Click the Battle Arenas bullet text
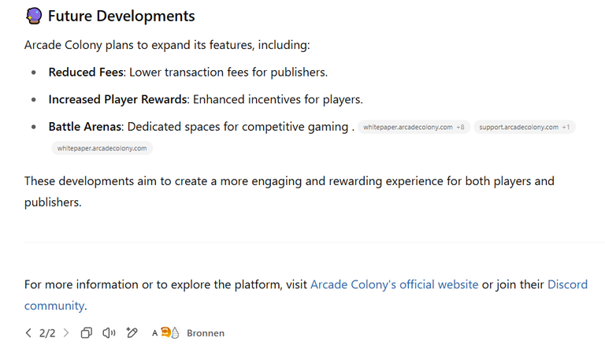Image resolution: width=605 pixels, height=349 pixels. coord(202,127)
